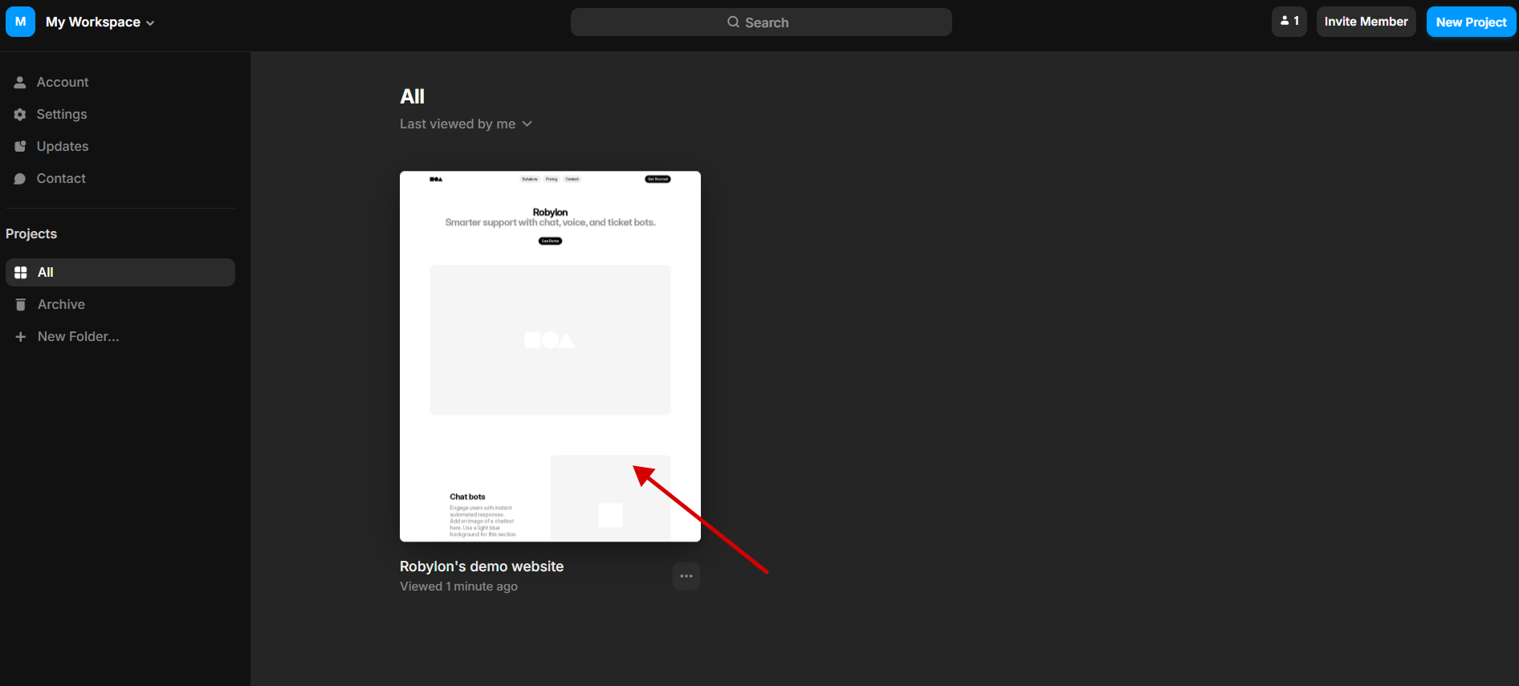
Task: Open the My Workspace switcher dropdown
Action: 100,22
